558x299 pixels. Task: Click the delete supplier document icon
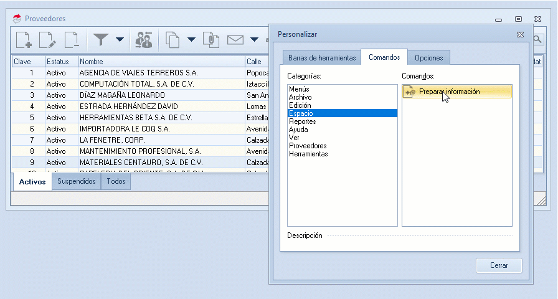click(x=72, y=40)
